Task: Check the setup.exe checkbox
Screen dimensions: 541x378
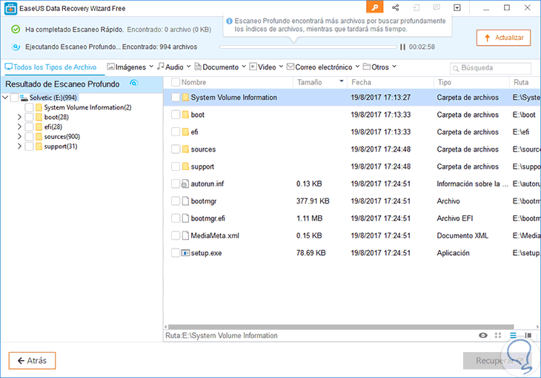Action: click(176, 253)
